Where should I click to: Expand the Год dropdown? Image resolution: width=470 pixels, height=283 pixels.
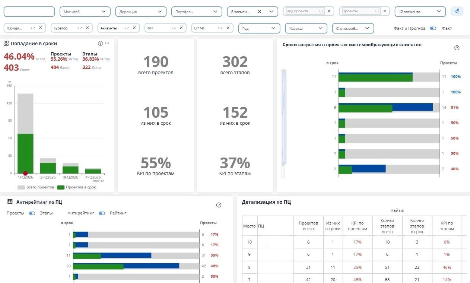pyautogui.click(x=259, y=28)
